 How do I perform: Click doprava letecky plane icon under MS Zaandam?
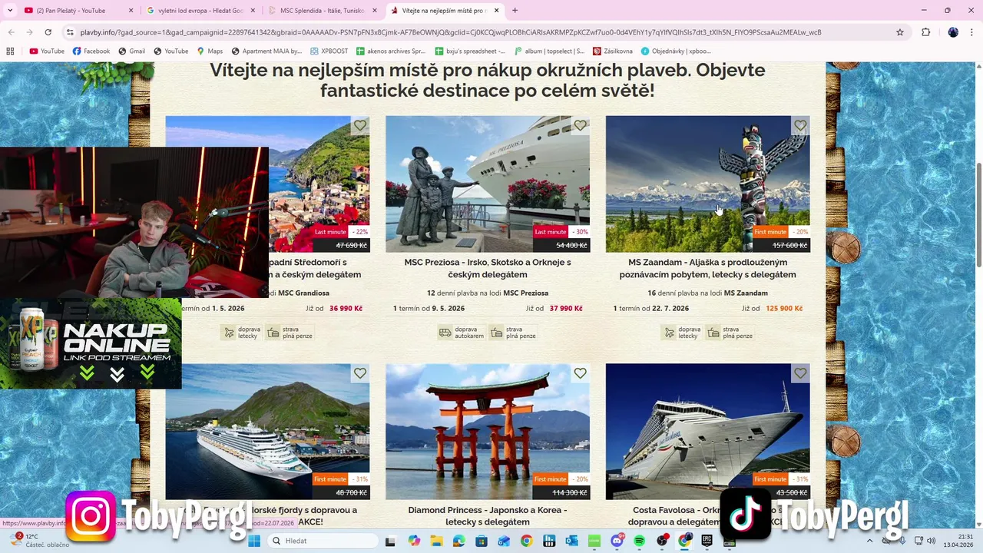click(670, 333)
